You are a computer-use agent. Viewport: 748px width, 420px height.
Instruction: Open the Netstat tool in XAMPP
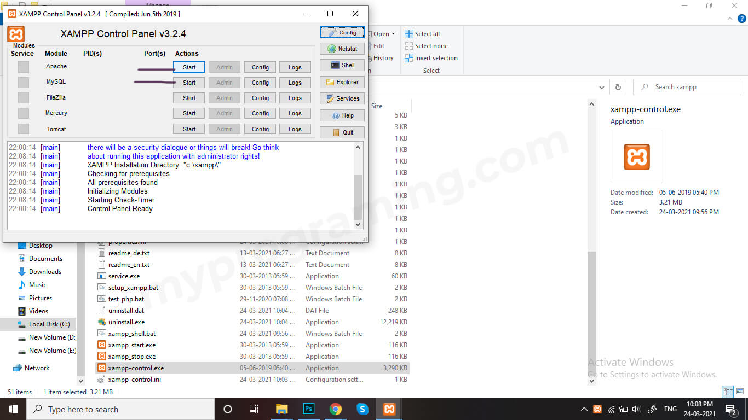point(342,48)
